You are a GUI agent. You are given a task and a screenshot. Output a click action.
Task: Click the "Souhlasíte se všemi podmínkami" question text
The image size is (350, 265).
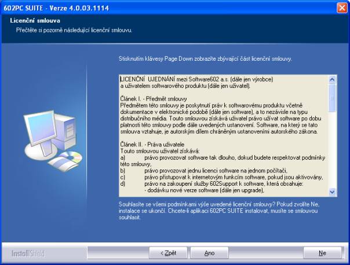[220, 204]
